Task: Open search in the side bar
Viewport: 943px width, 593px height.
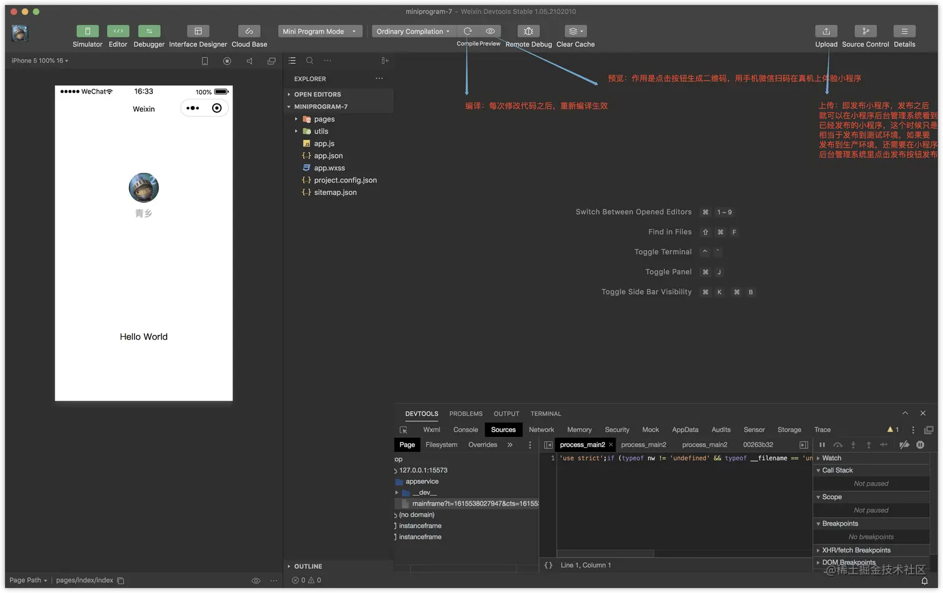Action: click(309, 60)
